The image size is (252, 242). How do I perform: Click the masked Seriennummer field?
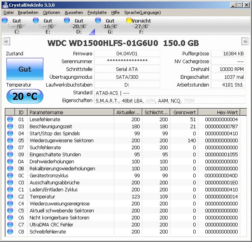click(x=127, y=61)
